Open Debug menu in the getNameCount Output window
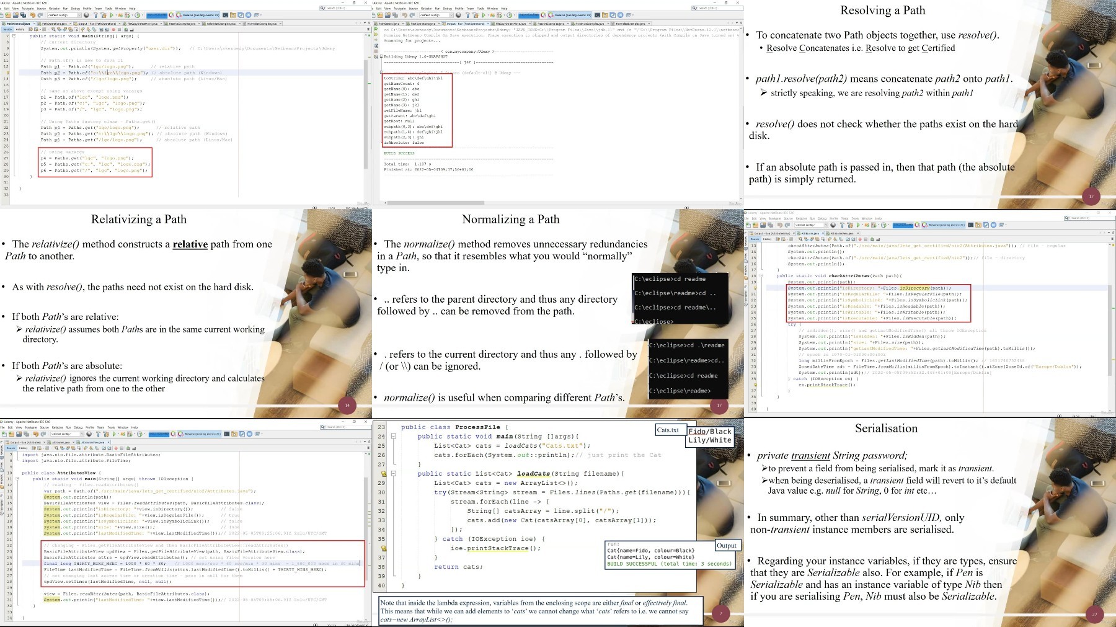1116x627 pixels. pos(447,9)
